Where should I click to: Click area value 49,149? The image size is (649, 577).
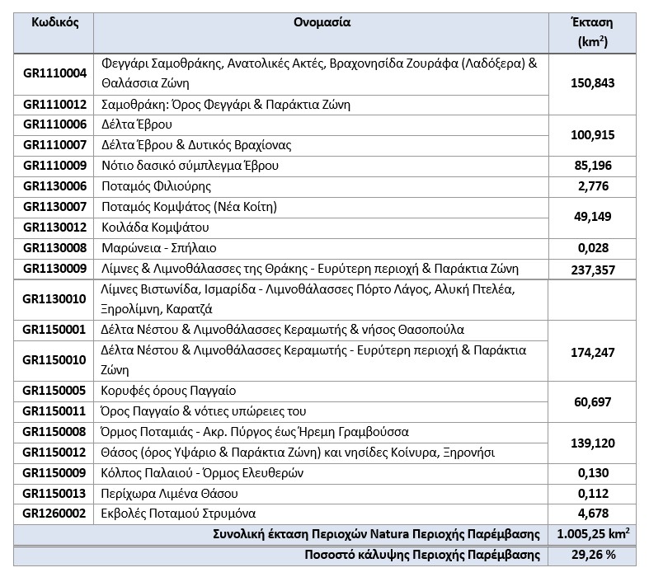(593, 217)
